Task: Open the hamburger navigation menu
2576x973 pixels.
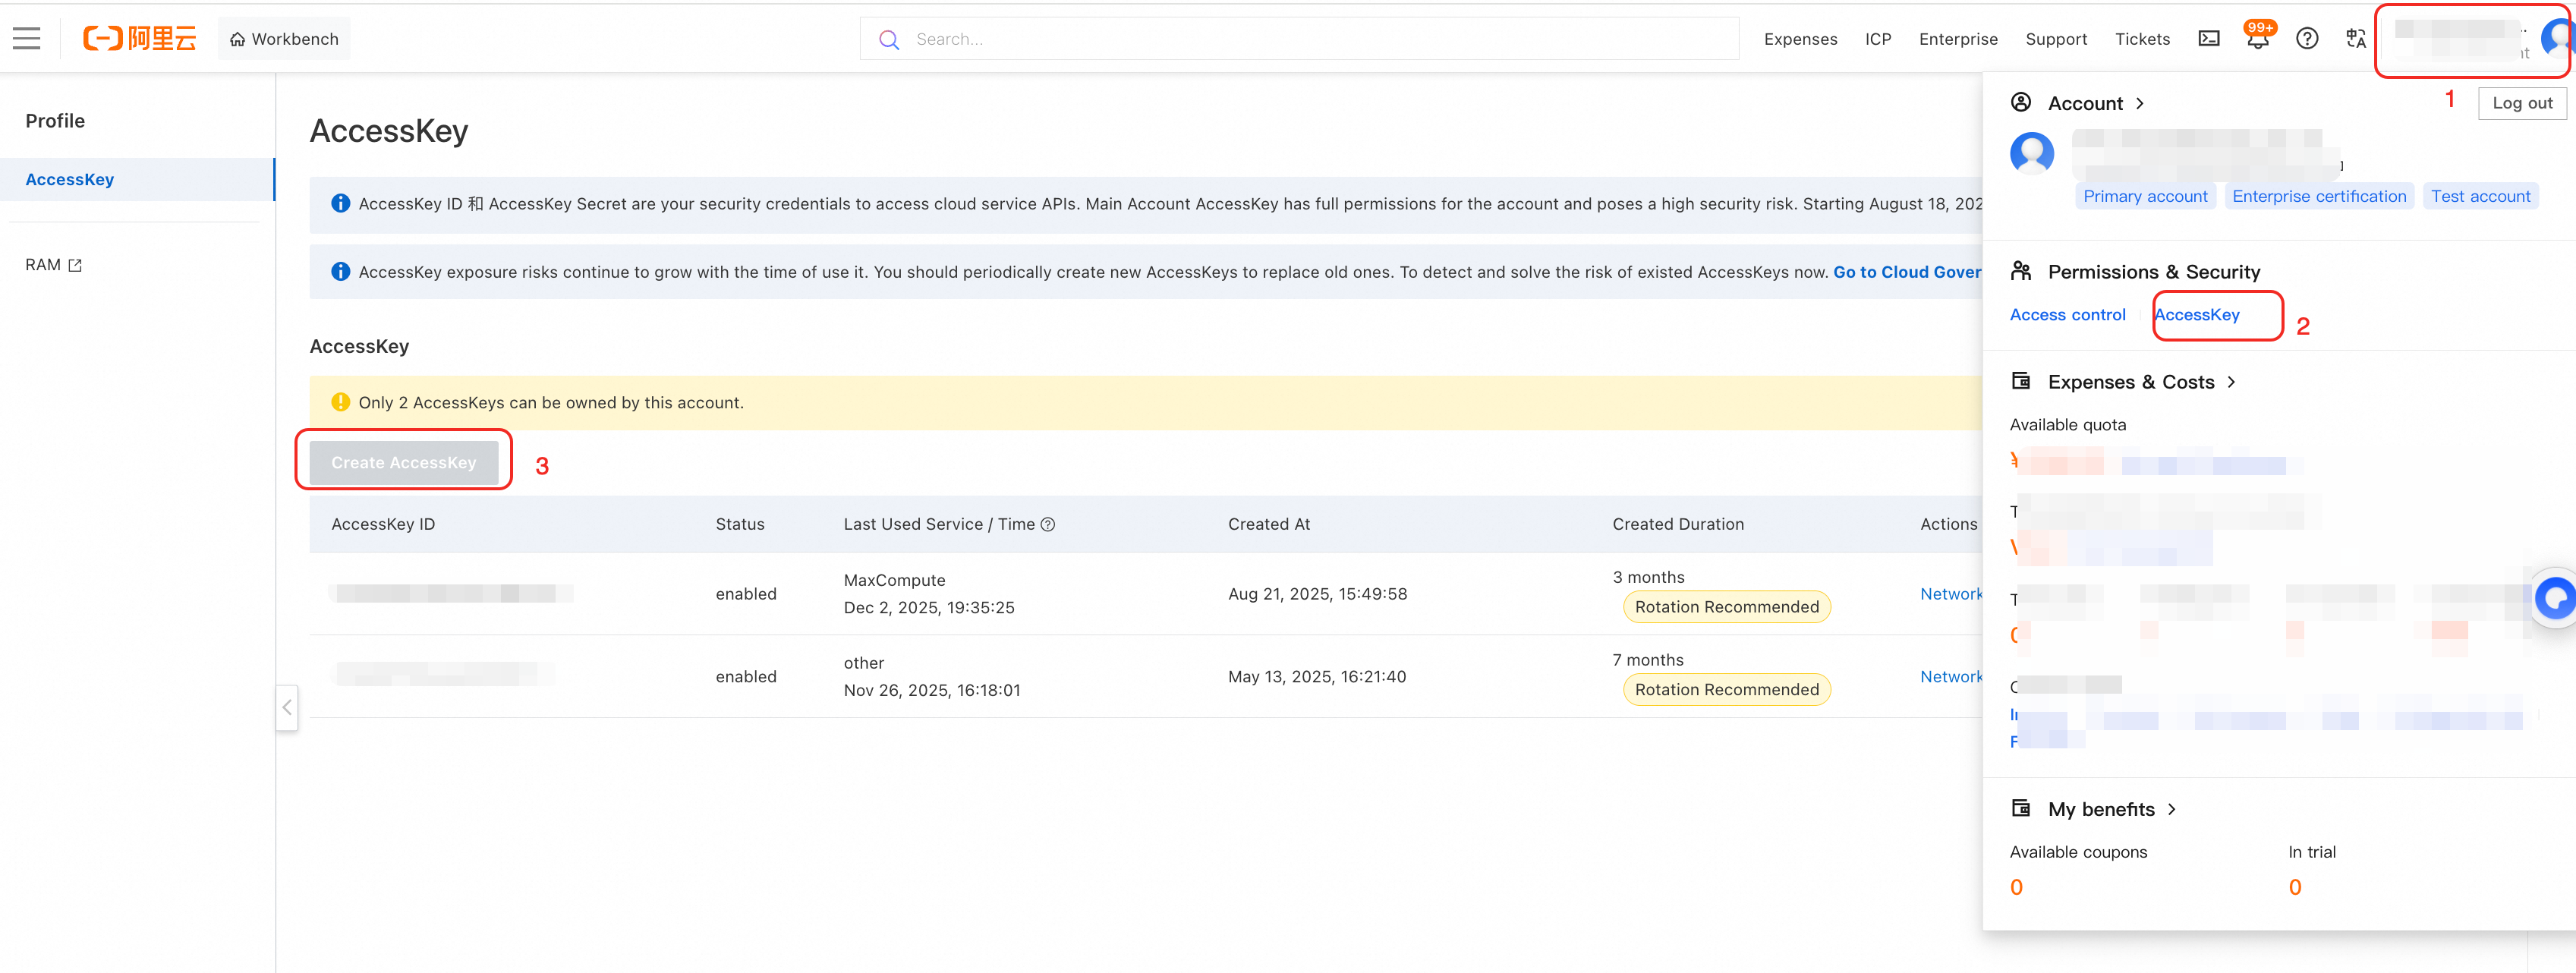Action: 27,39
